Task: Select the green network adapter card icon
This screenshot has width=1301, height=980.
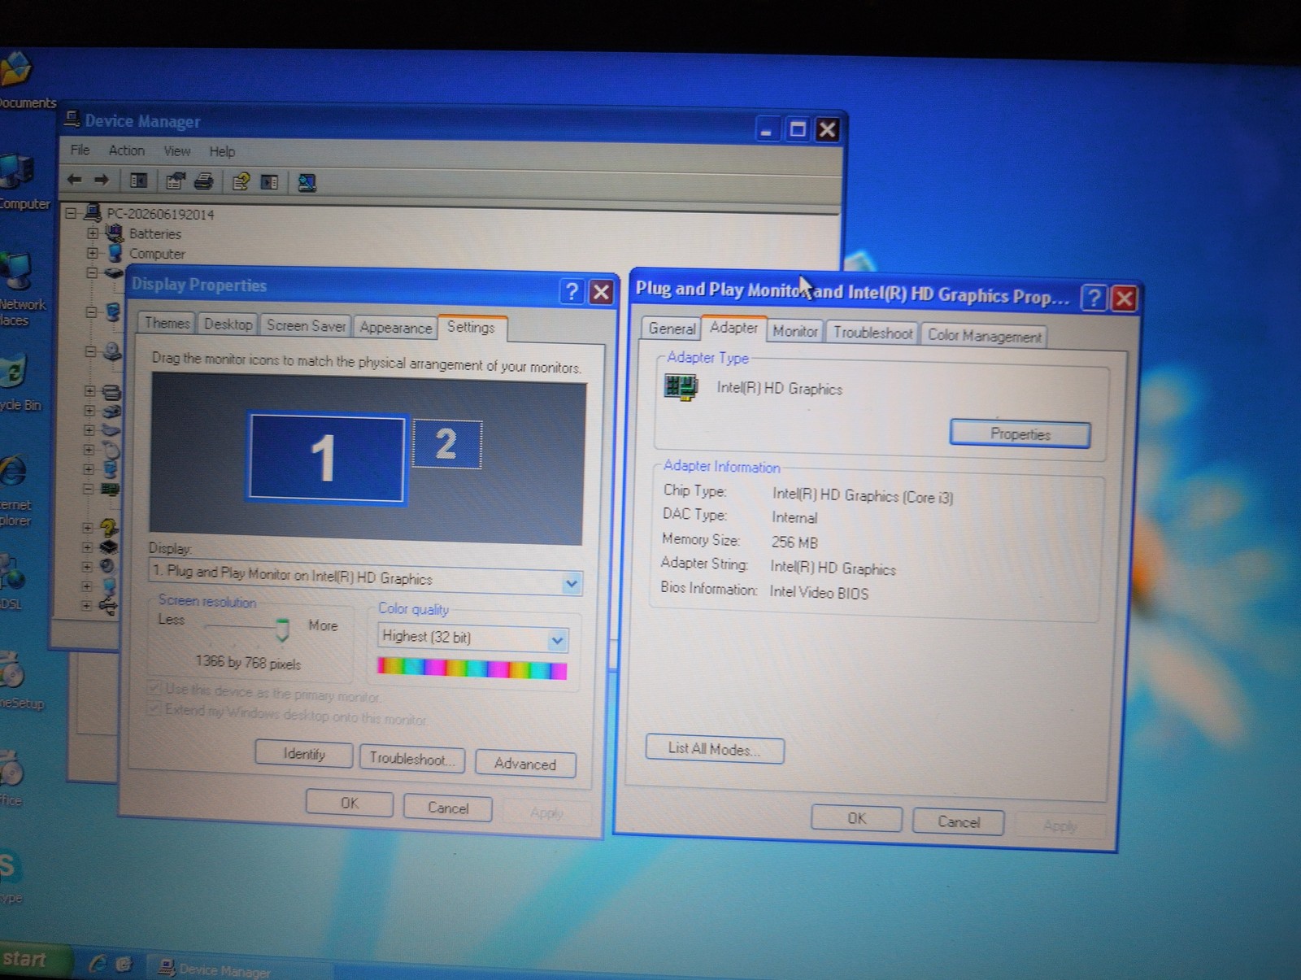Action: 110,489
